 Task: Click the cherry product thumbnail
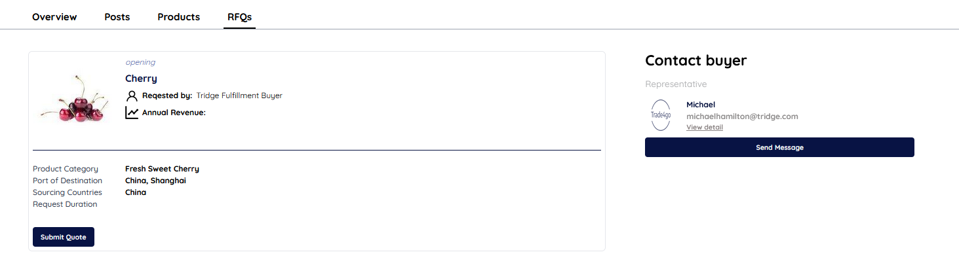click(72, 99)
